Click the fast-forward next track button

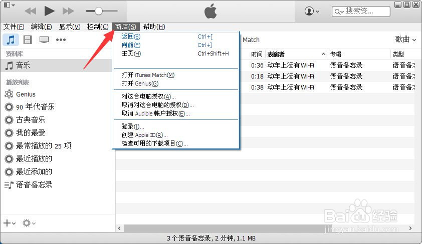click(68, 11)
